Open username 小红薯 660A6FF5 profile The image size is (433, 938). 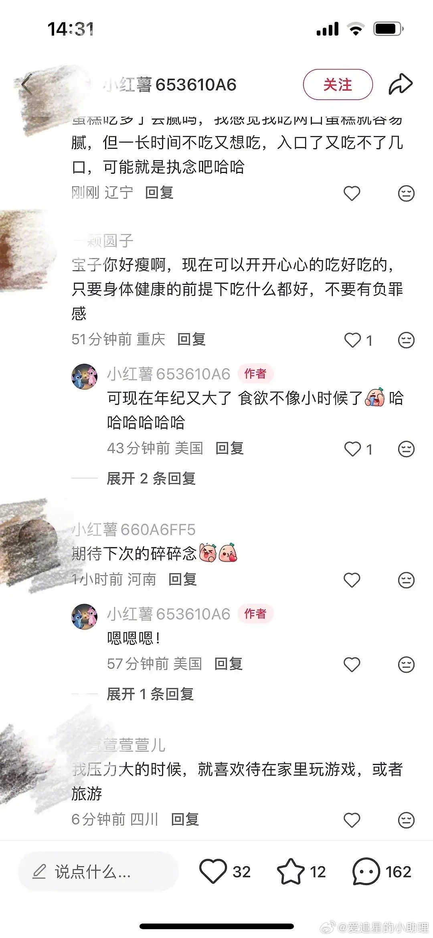(x=134, y=530)
